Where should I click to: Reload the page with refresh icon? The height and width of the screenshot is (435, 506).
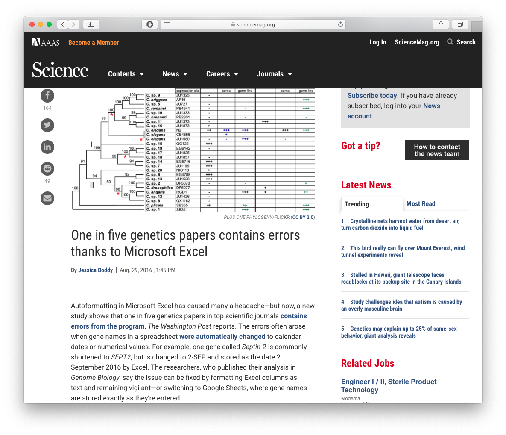(x=340, y=24)
